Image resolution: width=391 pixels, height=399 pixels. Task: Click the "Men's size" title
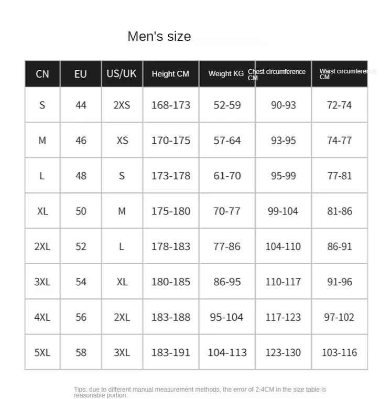coord(159,37)
